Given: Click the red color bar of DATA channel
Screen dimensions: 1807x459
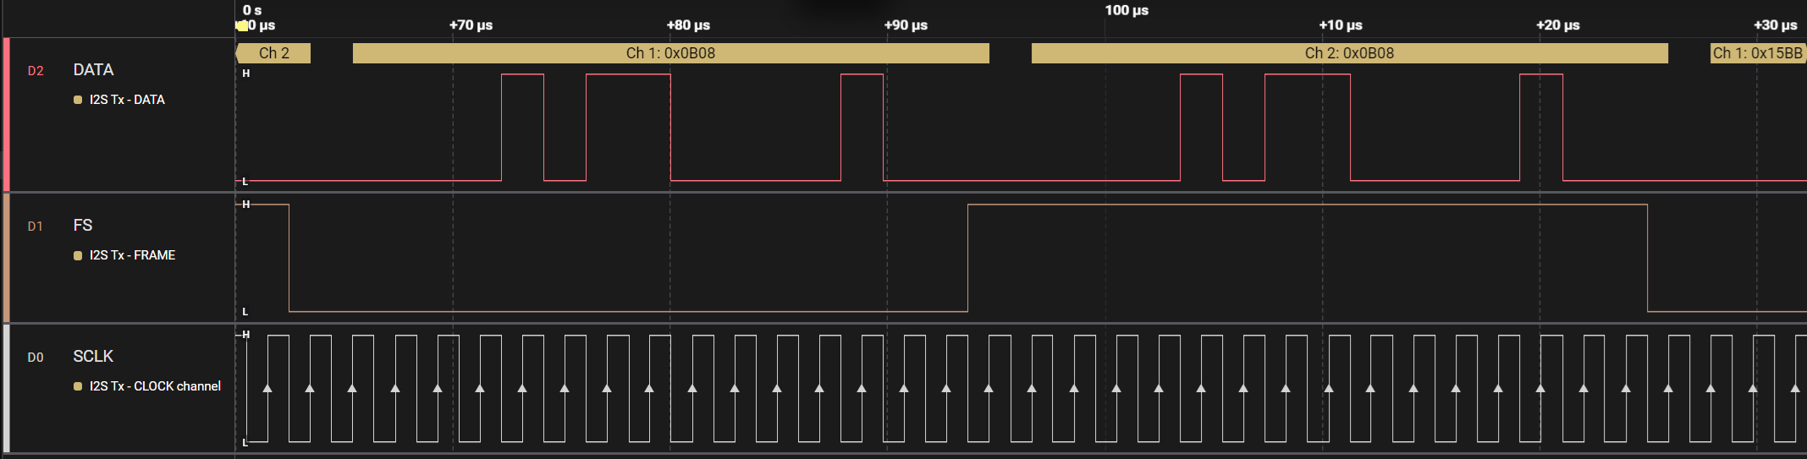Looking at the screenshot, I should [7, 114].
